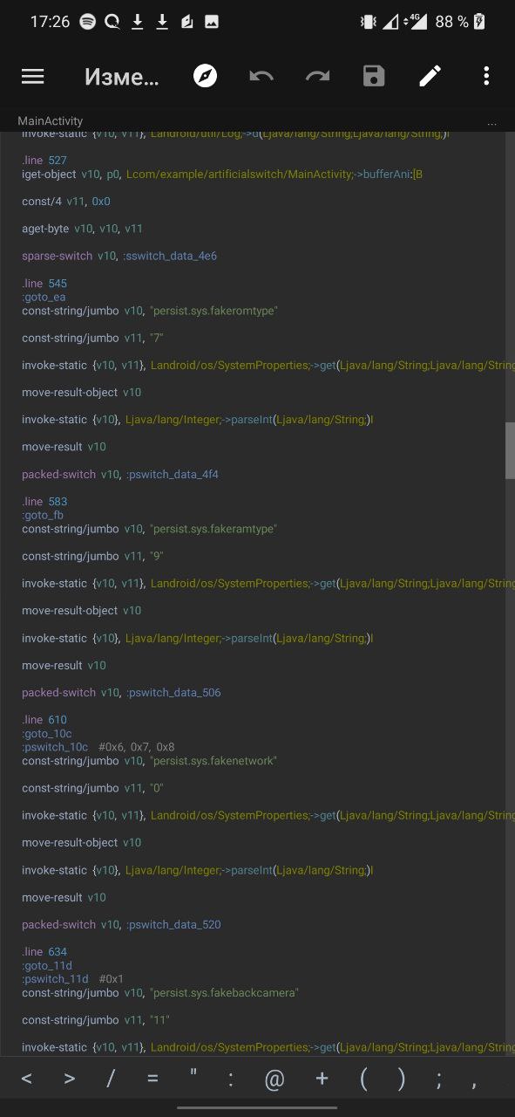Tap the .line 634 directive
Image resolution: width=515 pixels, height=1117 pixels.
[x=44, y=952]
